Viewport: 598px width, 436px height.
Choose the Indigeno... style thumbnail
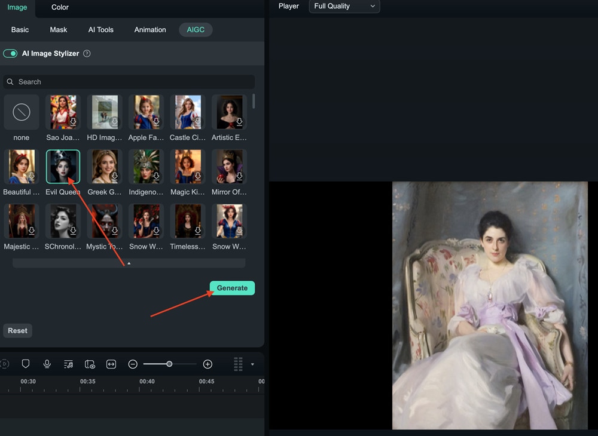[146, 167]
